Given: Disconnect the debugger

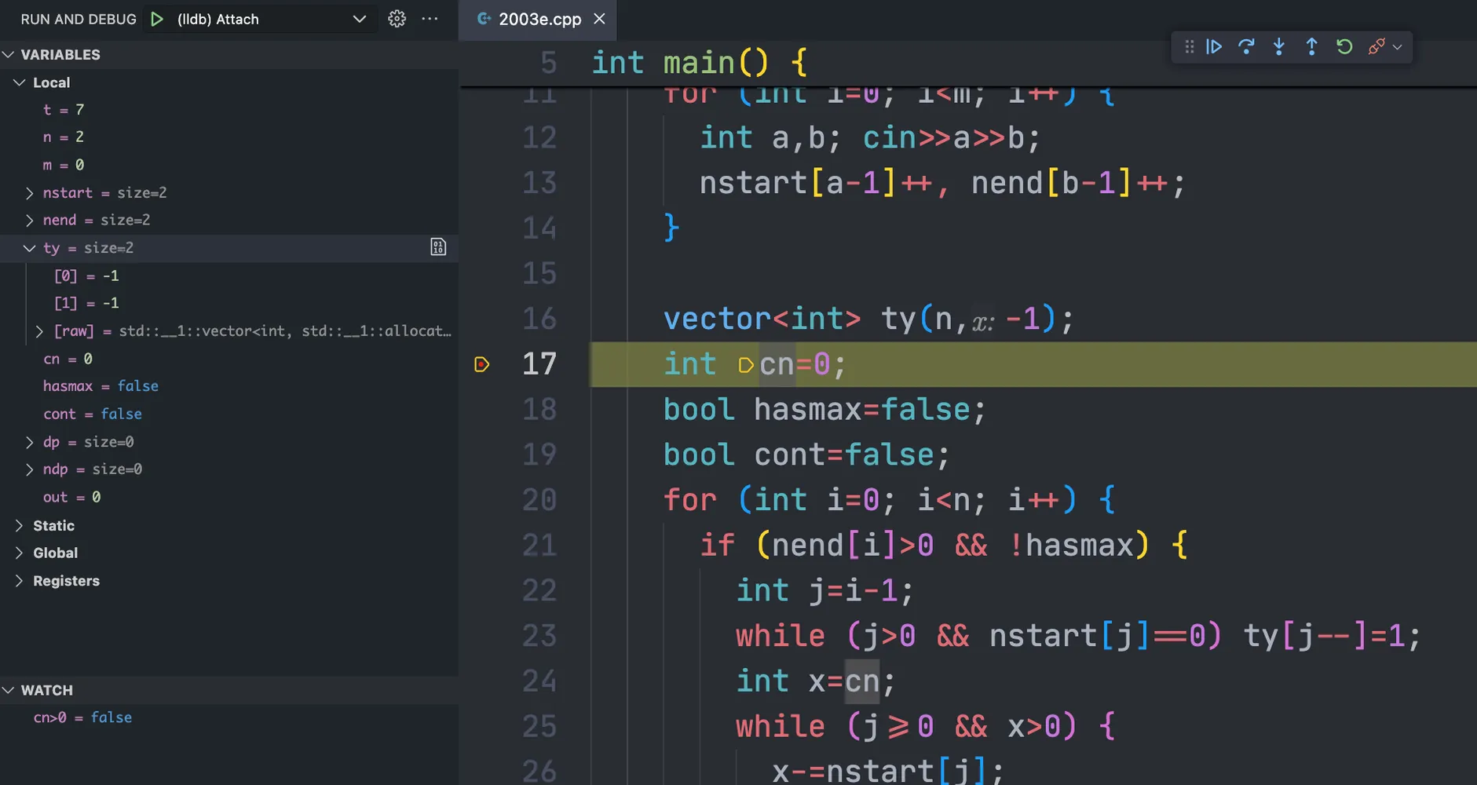Looking at the screenshot, I should tap(1376, 47).
